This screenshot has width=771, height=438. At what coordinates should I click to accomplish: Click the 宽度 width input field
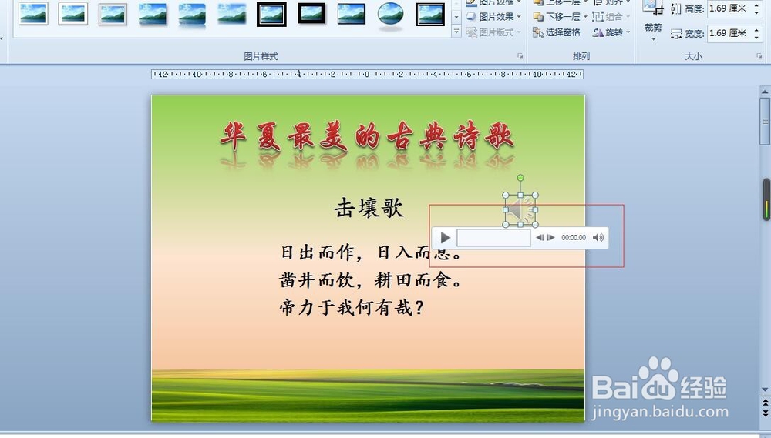coord(729,33)
